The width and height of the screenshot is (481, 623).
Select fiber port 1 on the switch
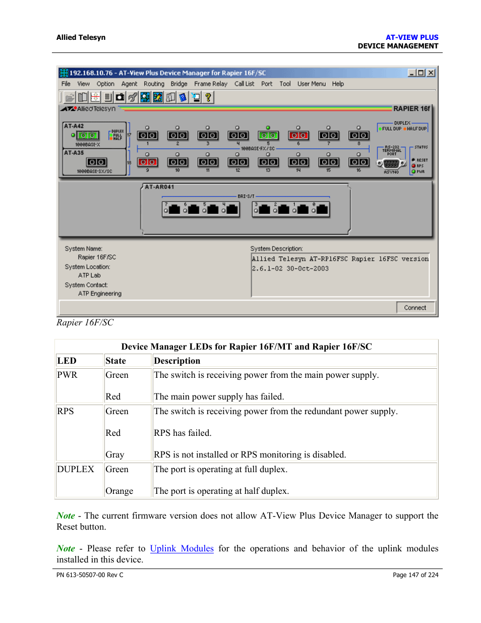tap(148, 135)
